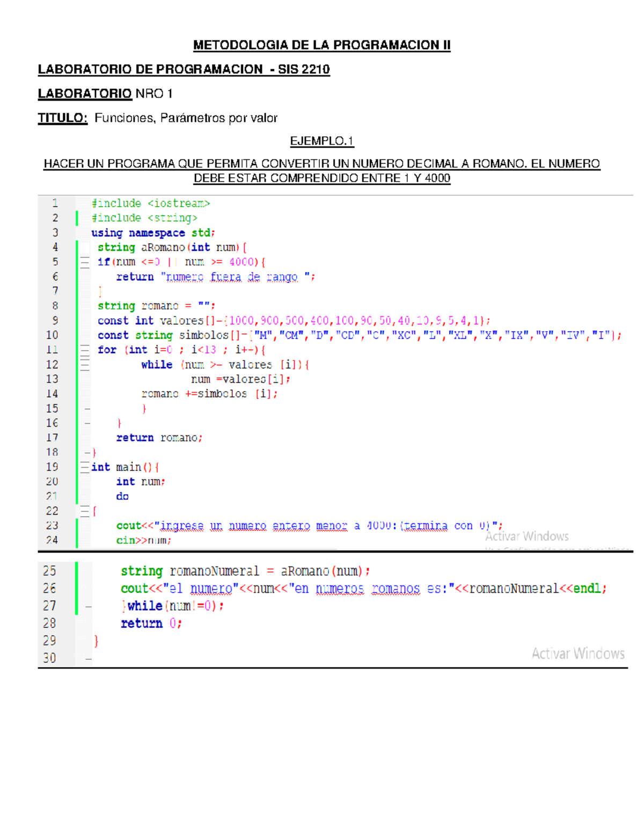Click the #include <iostream> directive
The image size is (644, 834).
(x=151, y=203)
